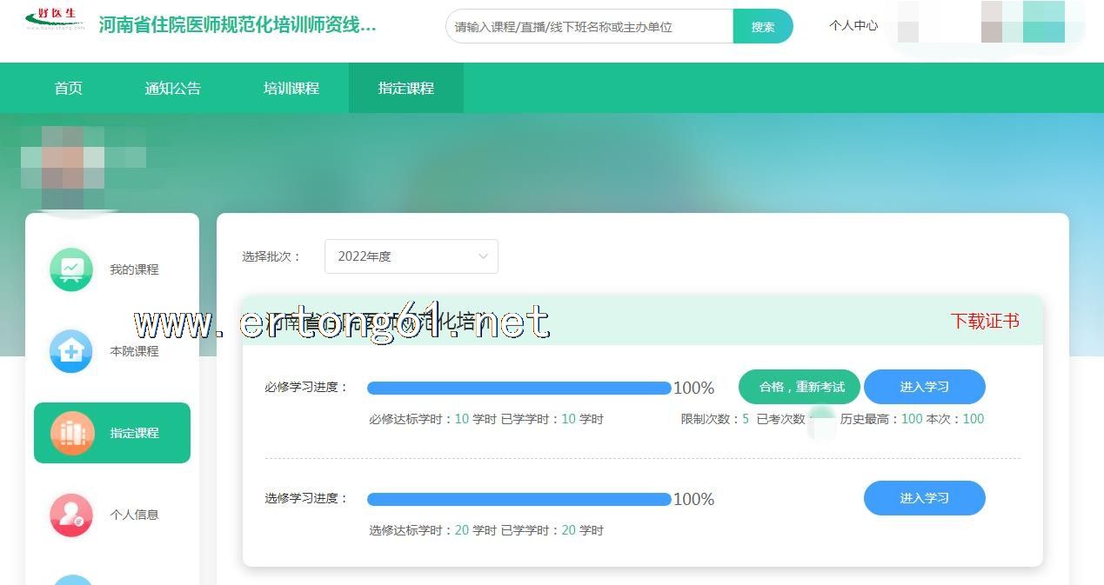Click the 下载证书 link
Image resolution: width=1104 pixels, height=585 pixels.
(x=984, y=321)
